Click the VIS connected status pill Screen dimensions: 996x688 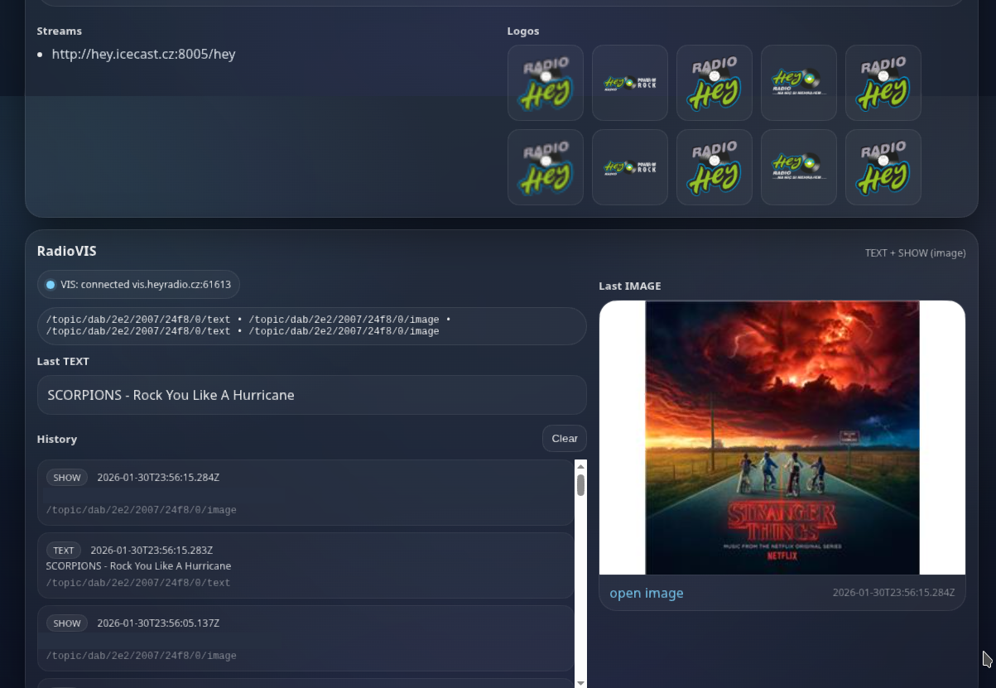point(138,285)
